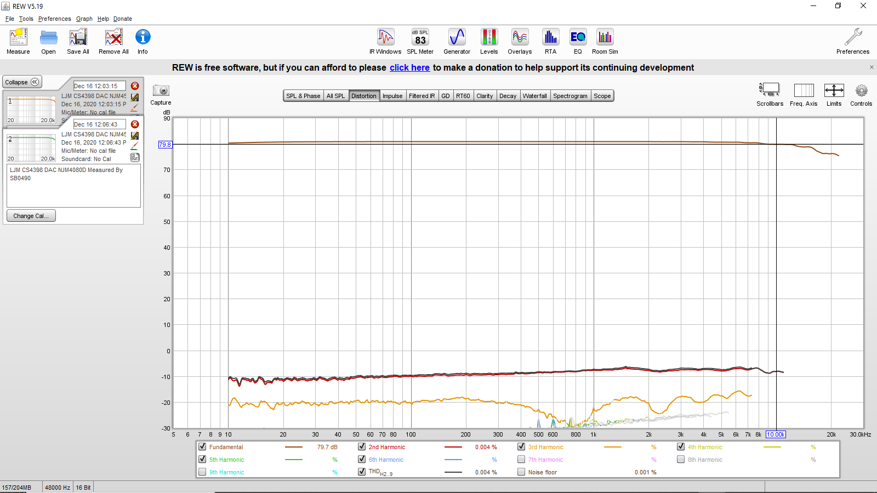Toggle the 3rd Harmonic checkbox

point(521,447)
